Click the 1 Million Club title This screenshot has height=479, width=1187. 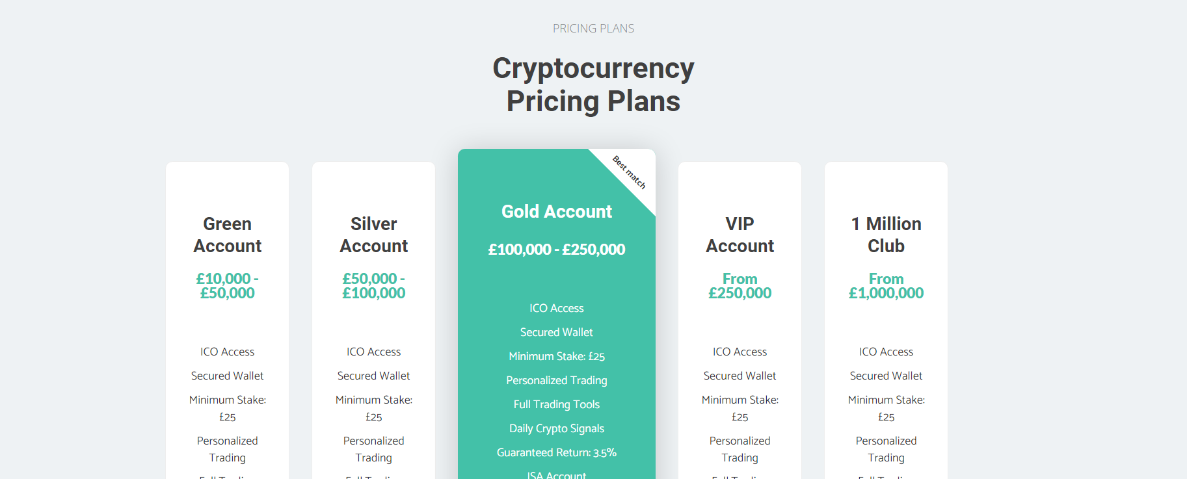(x=886, y=235)
